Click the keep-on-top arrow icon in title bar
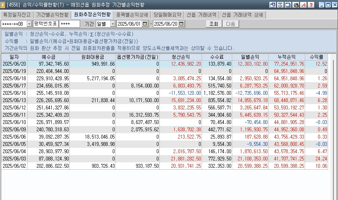338x200 pixels. click(x=280, y=5)
